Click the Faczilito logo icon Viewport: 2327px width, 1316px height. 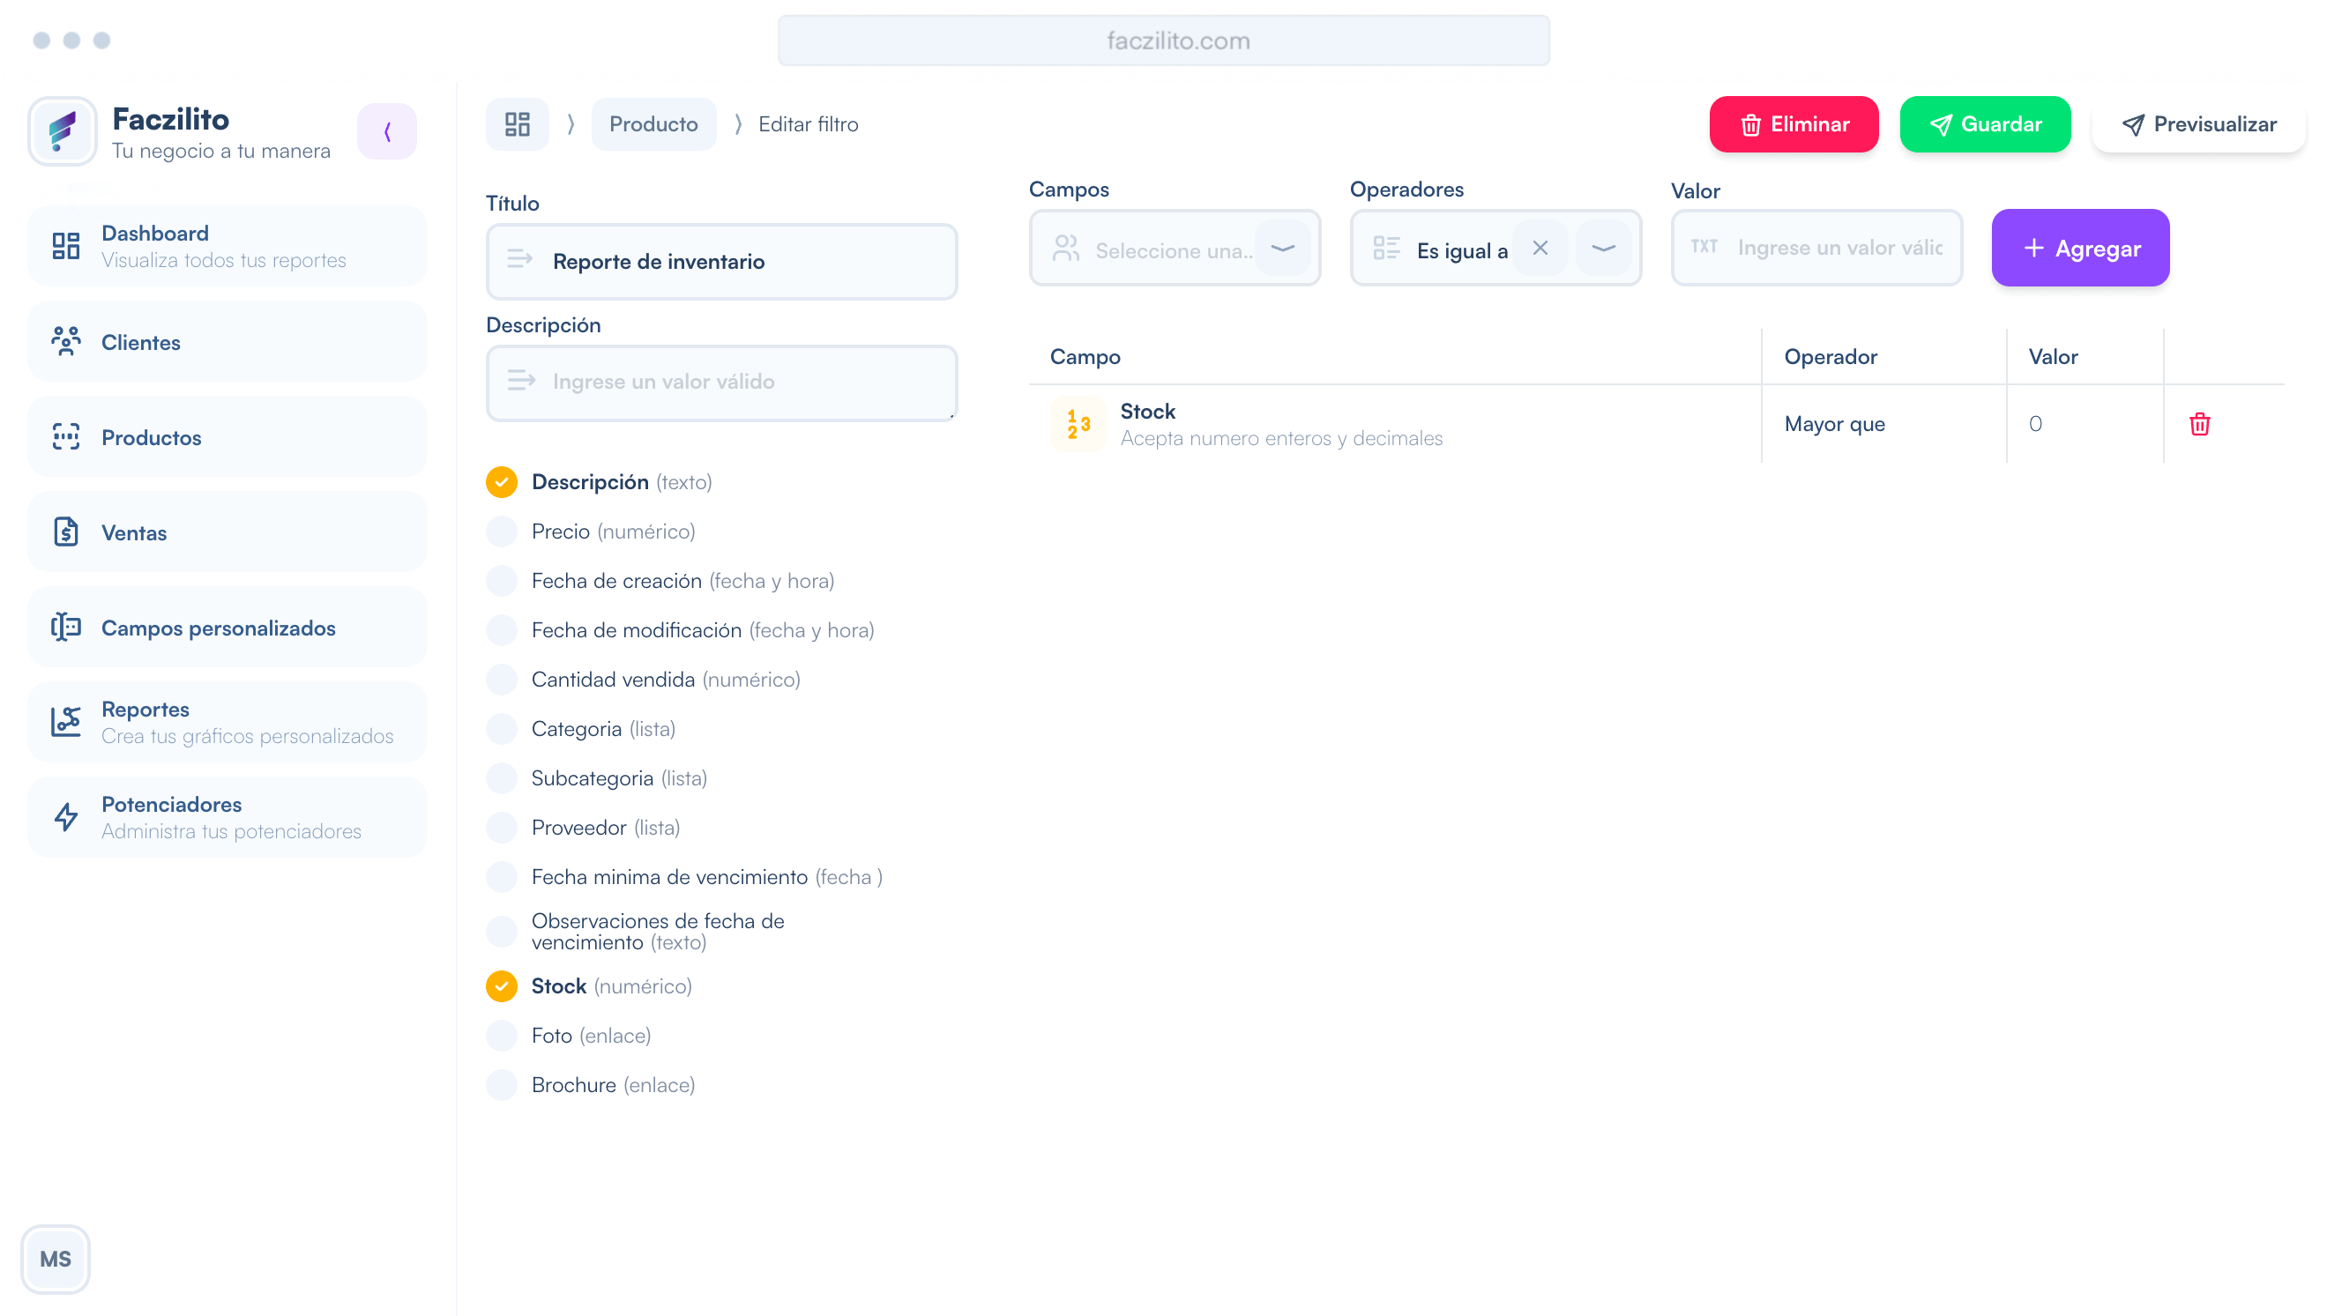[x=63, y=132]
